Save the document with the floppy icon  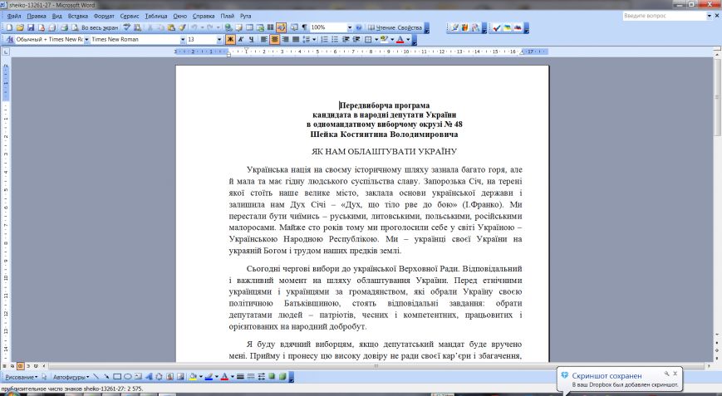coord(31,27)
